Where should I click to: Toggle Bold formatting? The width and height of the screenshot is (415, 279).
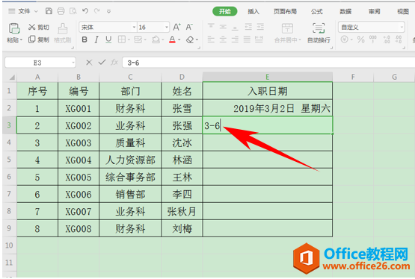[84, 40]
